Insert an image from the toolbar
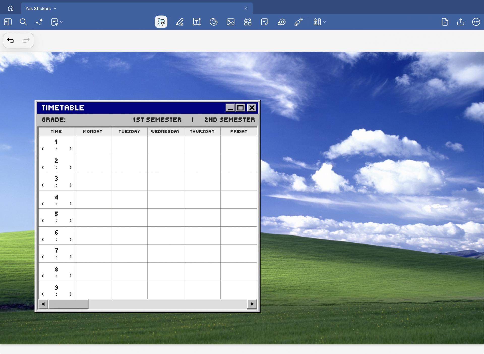This screenshot has width=484, height=354. click(230, 22)
